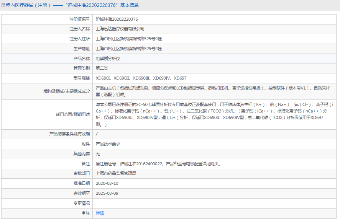Click the 有效期至 label

tap(82, 193)
